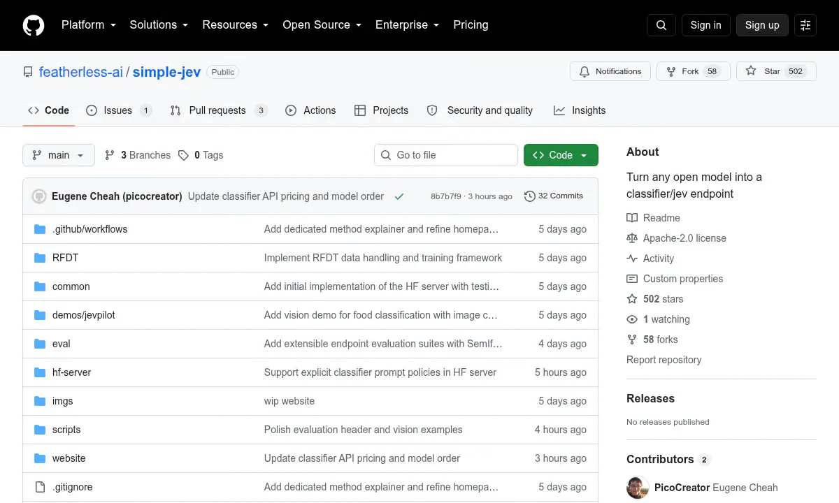Expand the Enterprise menu
Viewport: 839px width, 503px height.
click(407, 25)
